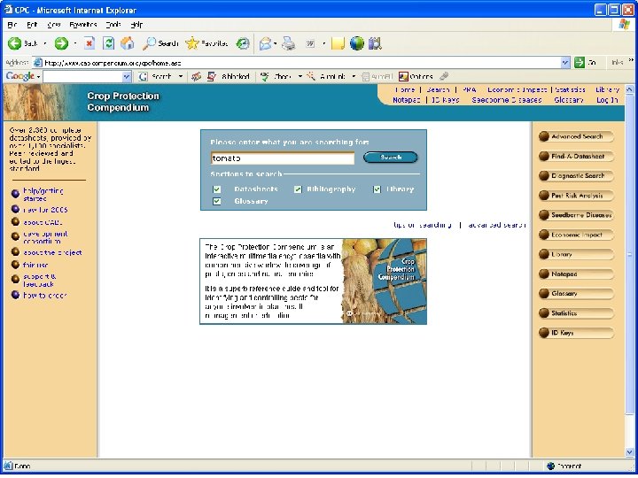Click the Google toolbar AutoFill icon

click(365, 76)
